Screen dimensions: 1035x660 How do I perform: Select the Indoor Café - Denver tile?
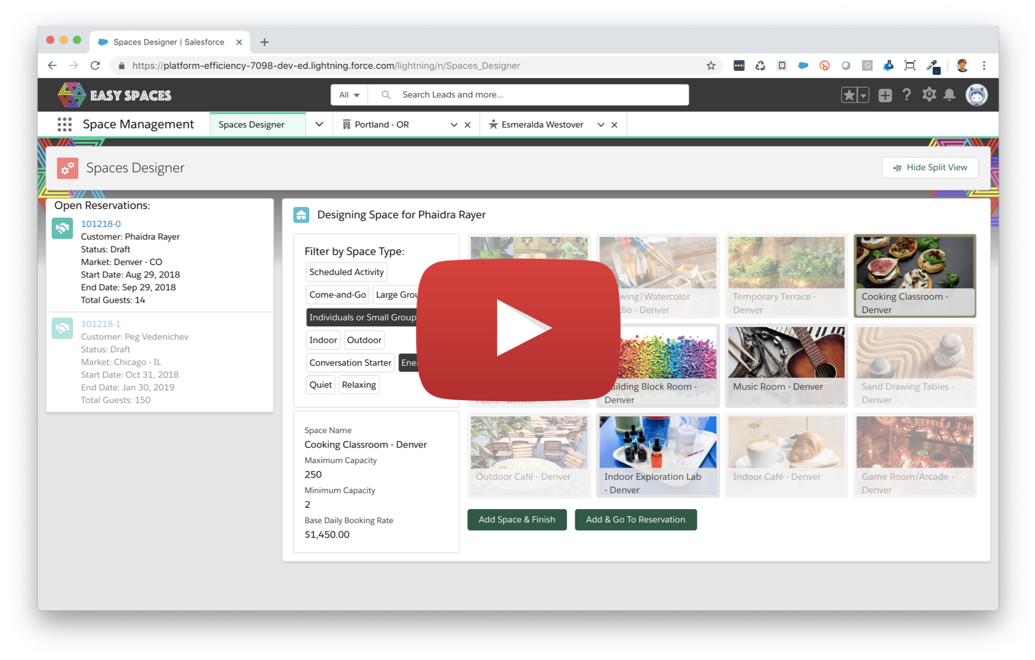tap(786, 456)
